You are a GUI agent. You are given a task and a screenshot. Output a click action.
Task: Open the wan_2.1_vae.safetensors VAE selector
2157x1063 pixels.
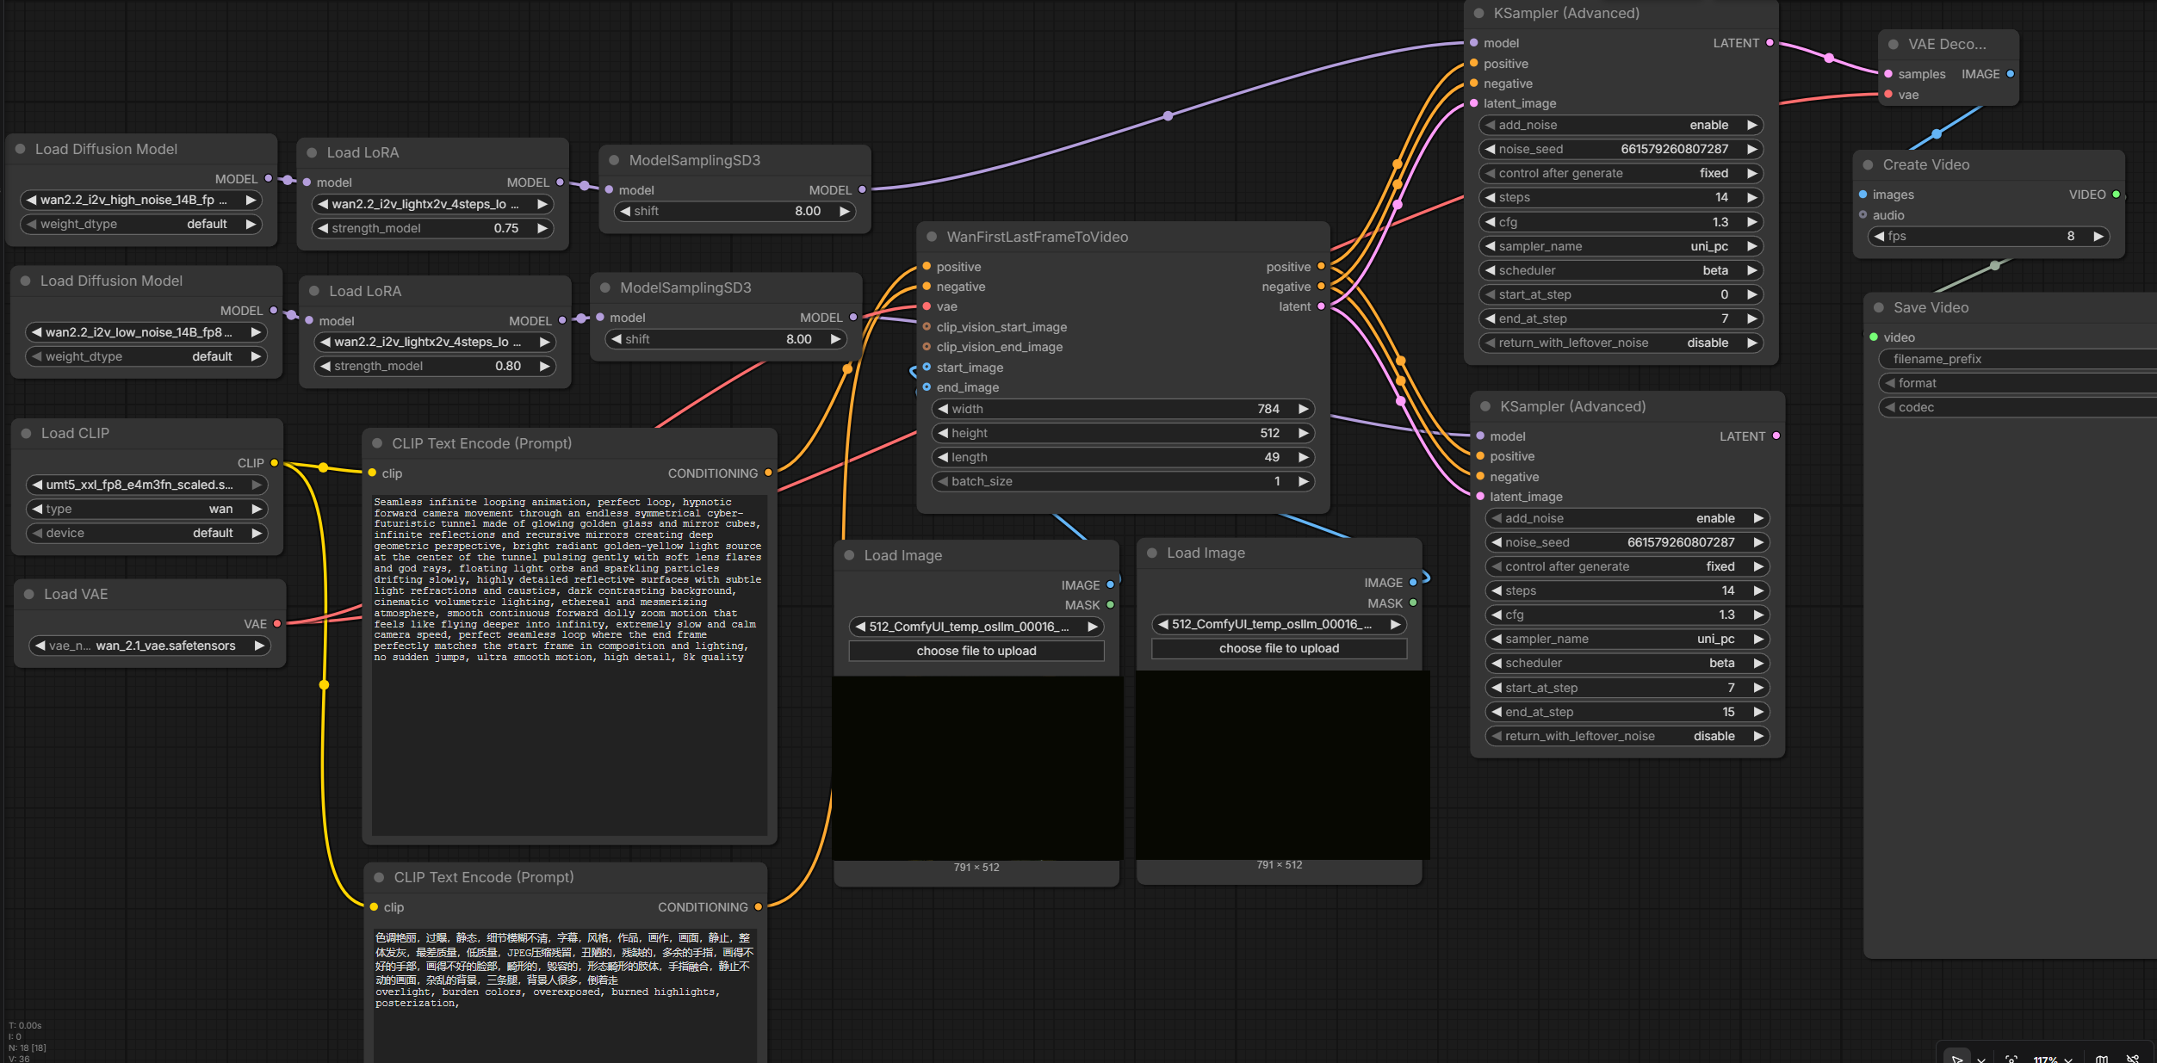tap(150, 646)
